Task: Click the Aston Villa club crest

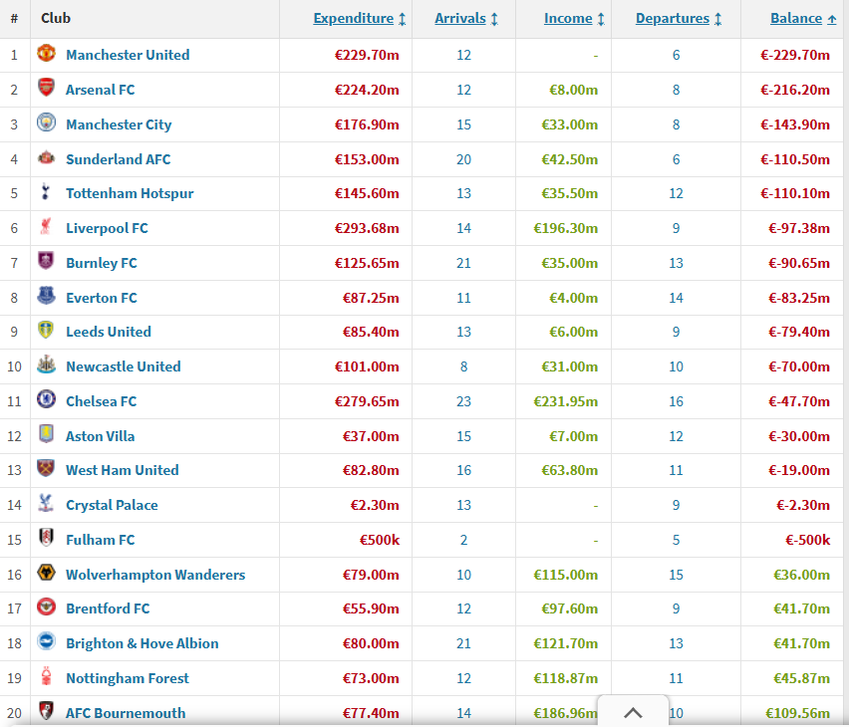Action: (x=46, y=434)
